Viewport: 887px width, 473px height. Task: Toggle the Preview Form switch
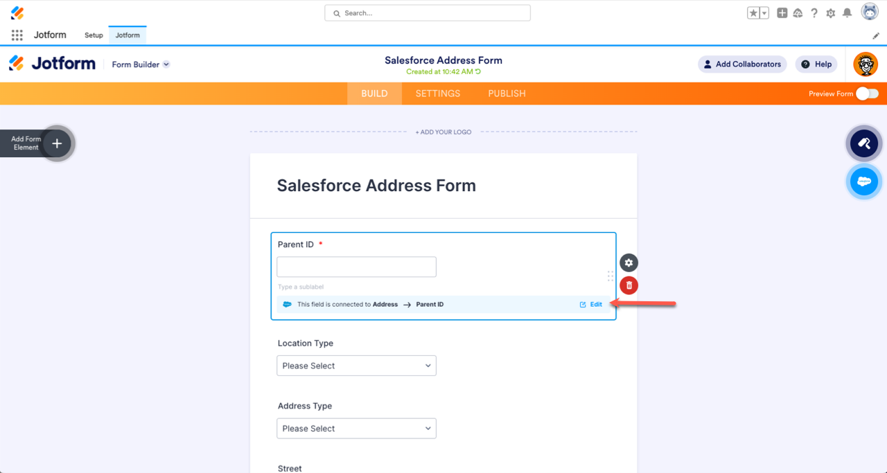pyautogui.click(x=867, y=93)
